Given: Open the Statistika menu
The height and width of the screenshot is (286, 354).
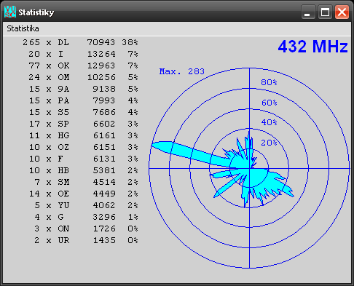Looking at the screenshot, I should click(23, 28).
